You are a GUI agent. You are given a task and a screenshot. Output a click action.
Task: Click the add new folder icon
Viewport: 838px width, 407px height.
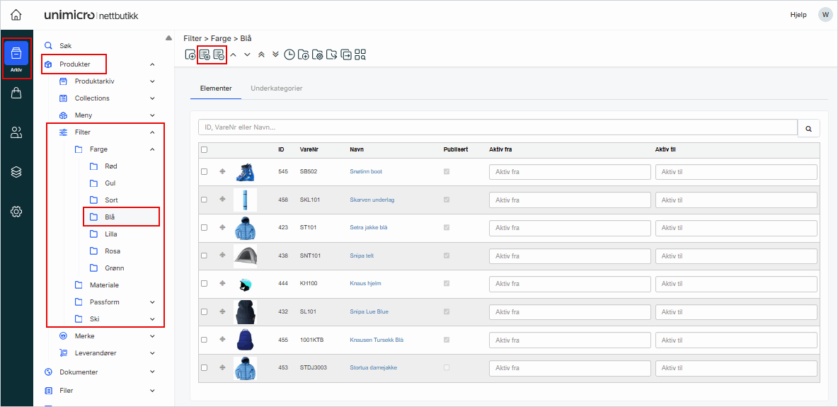pyautogui.click(x=304, y=55)
